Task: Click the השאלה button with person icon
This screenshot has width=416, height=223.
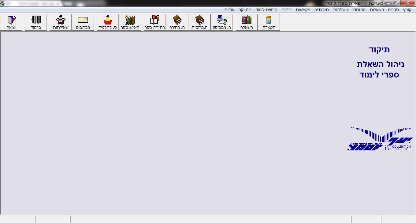Action: (x=269, y=22)
